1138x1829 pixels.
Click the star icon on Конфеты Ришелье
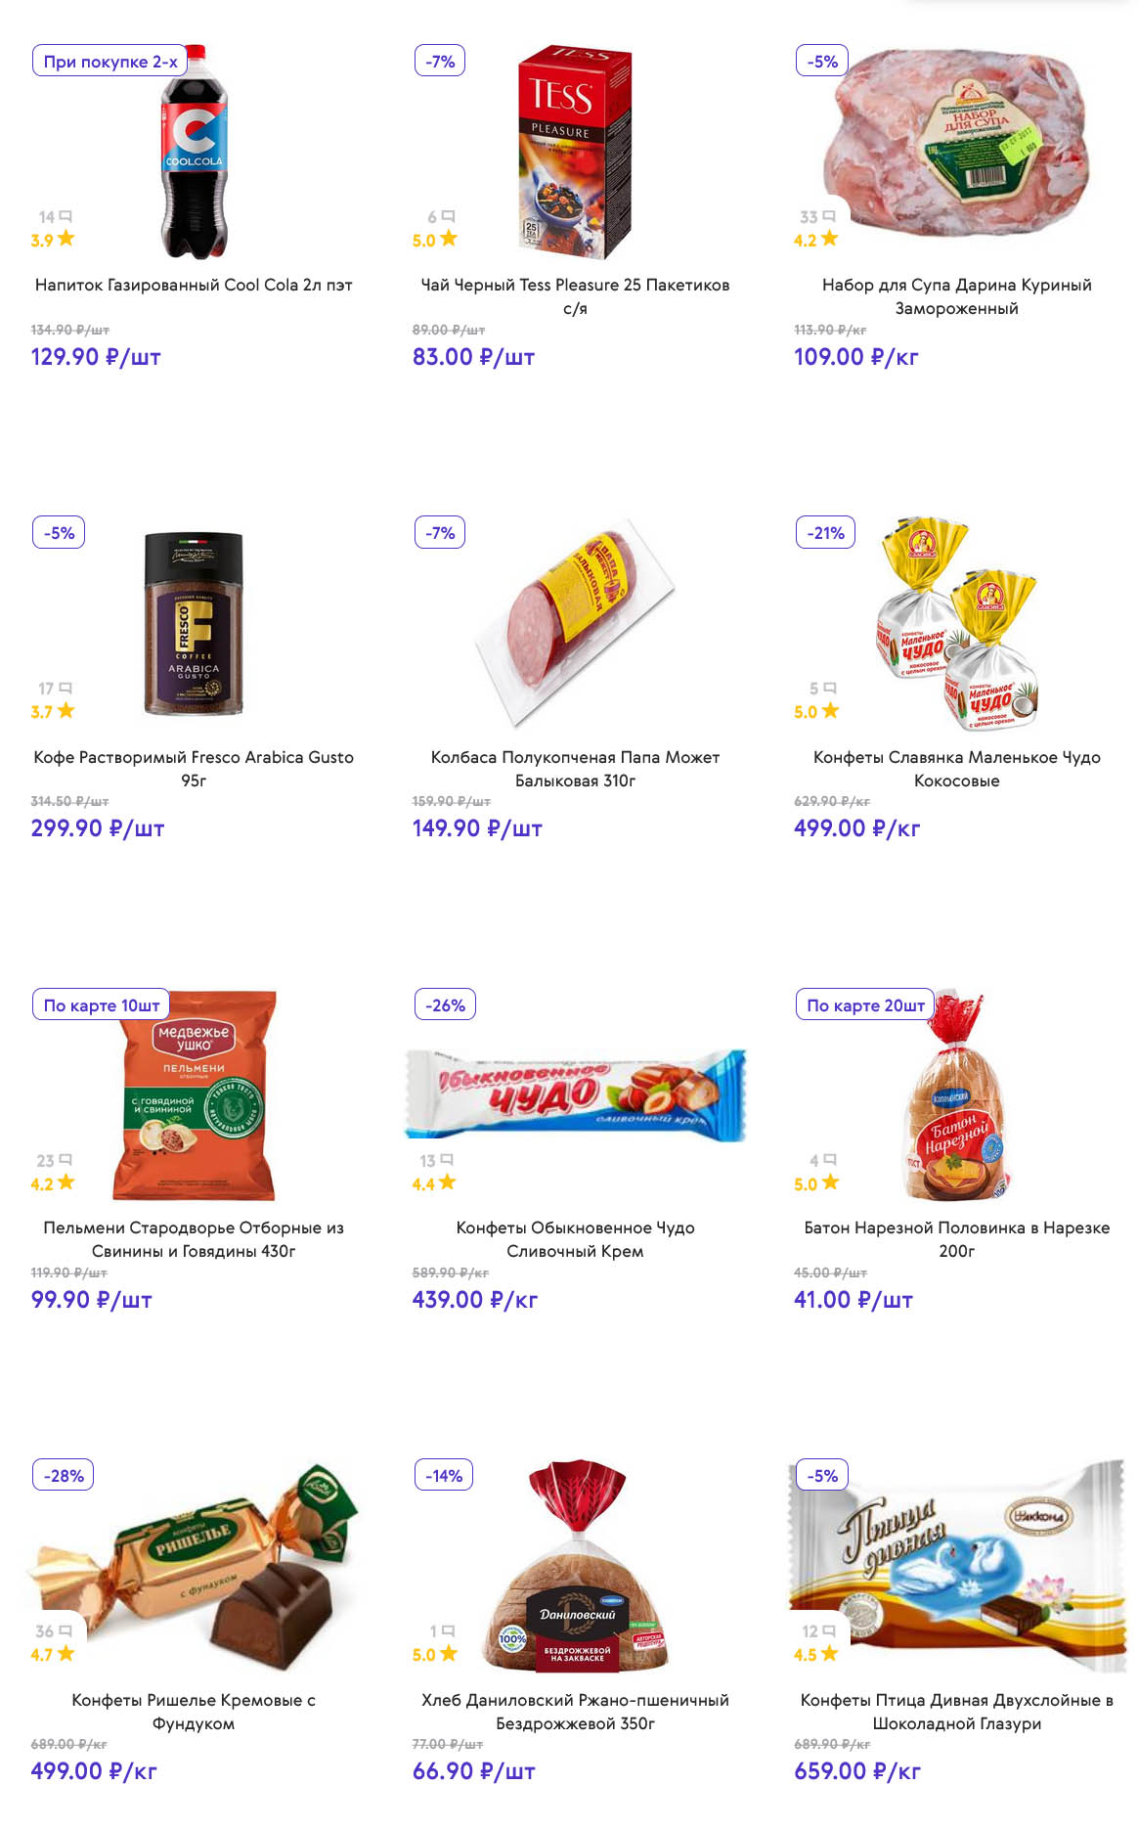[66, 1654]
